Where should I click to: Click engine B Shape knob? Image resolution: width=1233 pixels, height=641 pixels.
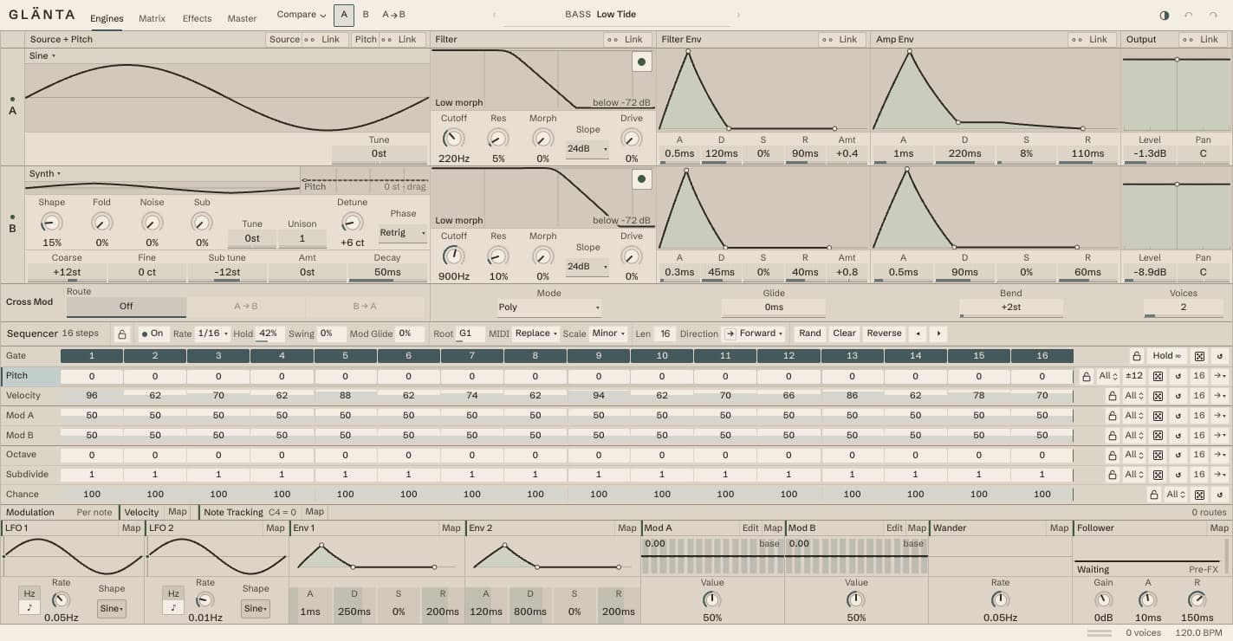(52, 223)
